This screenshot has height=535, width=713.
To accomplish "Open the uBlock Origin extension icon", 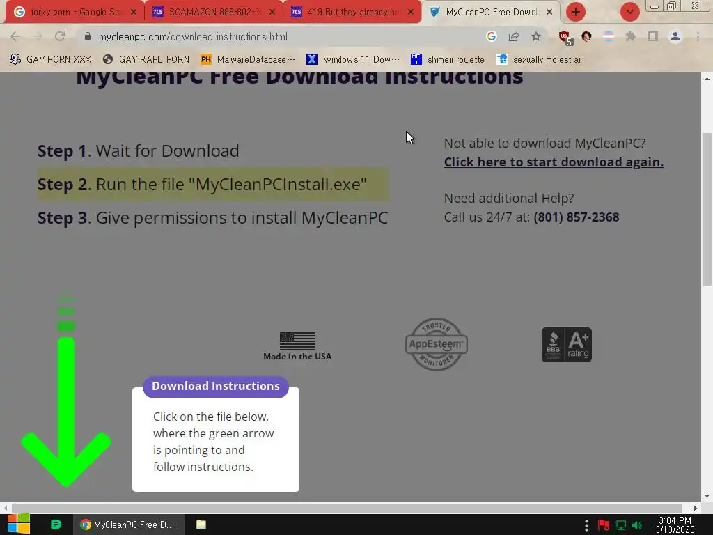I will pyautogui.click(x=565, y=38).
